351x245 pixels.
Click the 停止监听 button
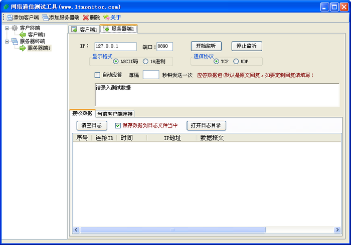pyautogui.click(x=247, y=46)
